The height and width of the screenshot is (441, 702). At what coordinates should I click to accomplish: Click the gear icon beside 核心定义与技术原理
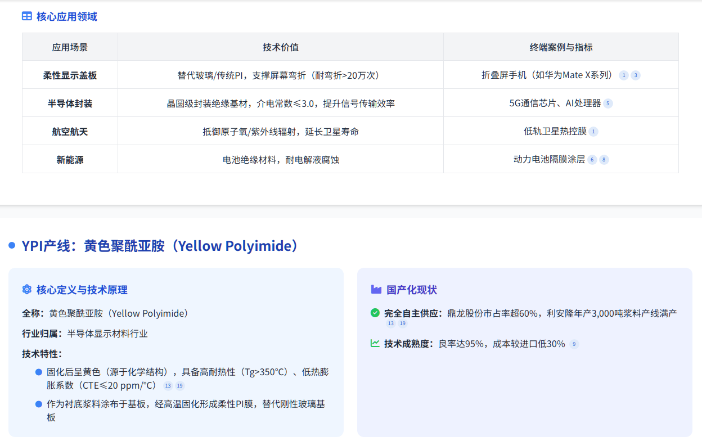(x=27, y=290)
